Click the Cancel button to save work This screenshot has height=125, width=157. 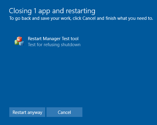click(x=64, y=112)
